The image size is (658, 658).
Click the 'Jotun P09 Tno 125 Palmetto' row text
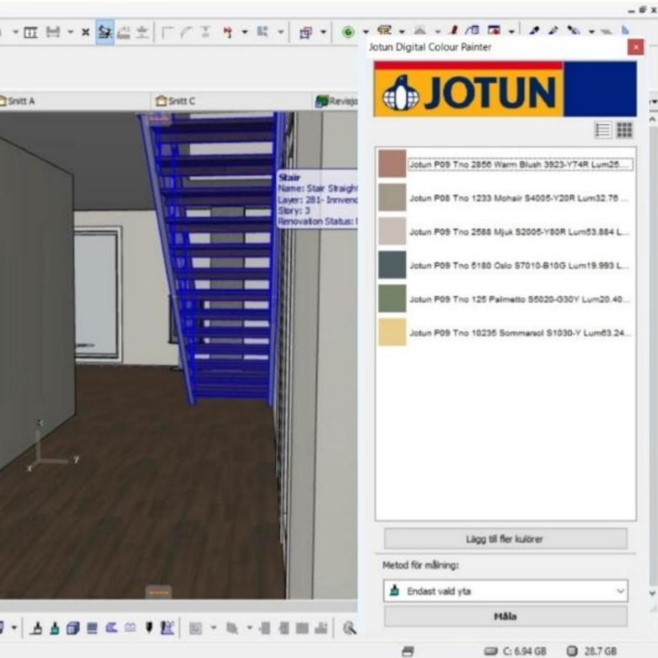519,299
